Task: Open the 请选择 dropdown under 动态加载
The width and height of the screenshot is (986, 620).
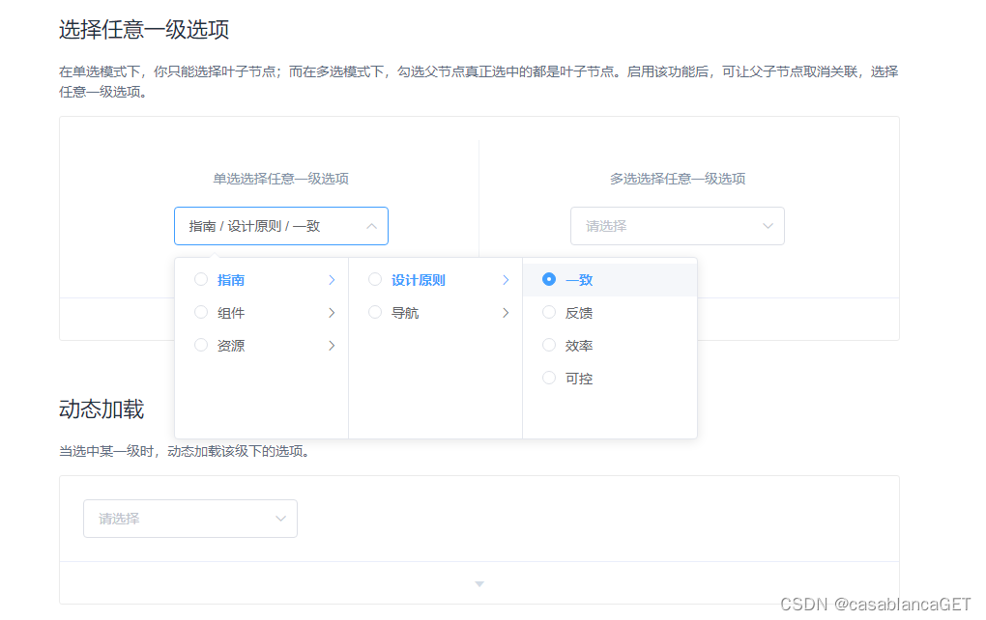Action: [x=189, y=519]
